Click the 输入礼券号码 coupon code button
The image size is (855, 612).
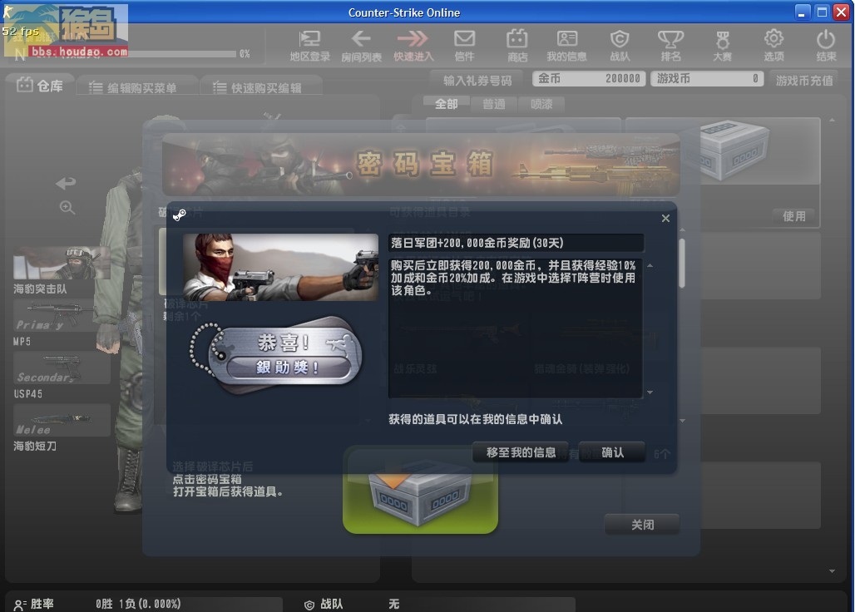477,81
